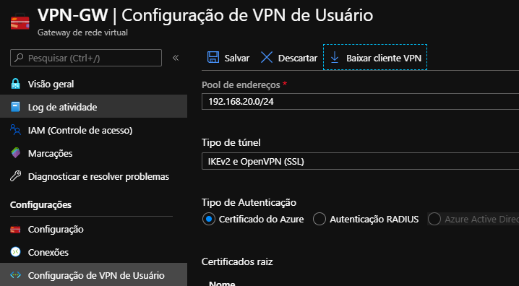Click Configurações section heading
This screenshot has width=519, height=286.
40,204
